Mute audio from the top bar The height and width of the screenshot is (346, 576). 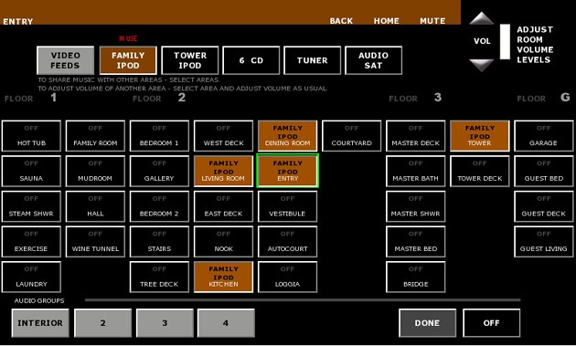tap(432, 21)
